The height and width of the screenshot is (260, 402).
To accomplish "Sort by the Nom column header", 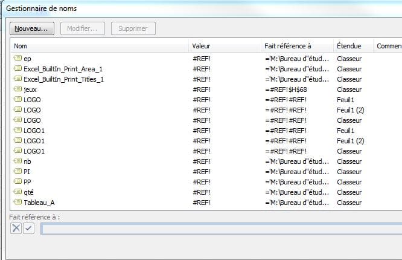I will pos(100,46).
